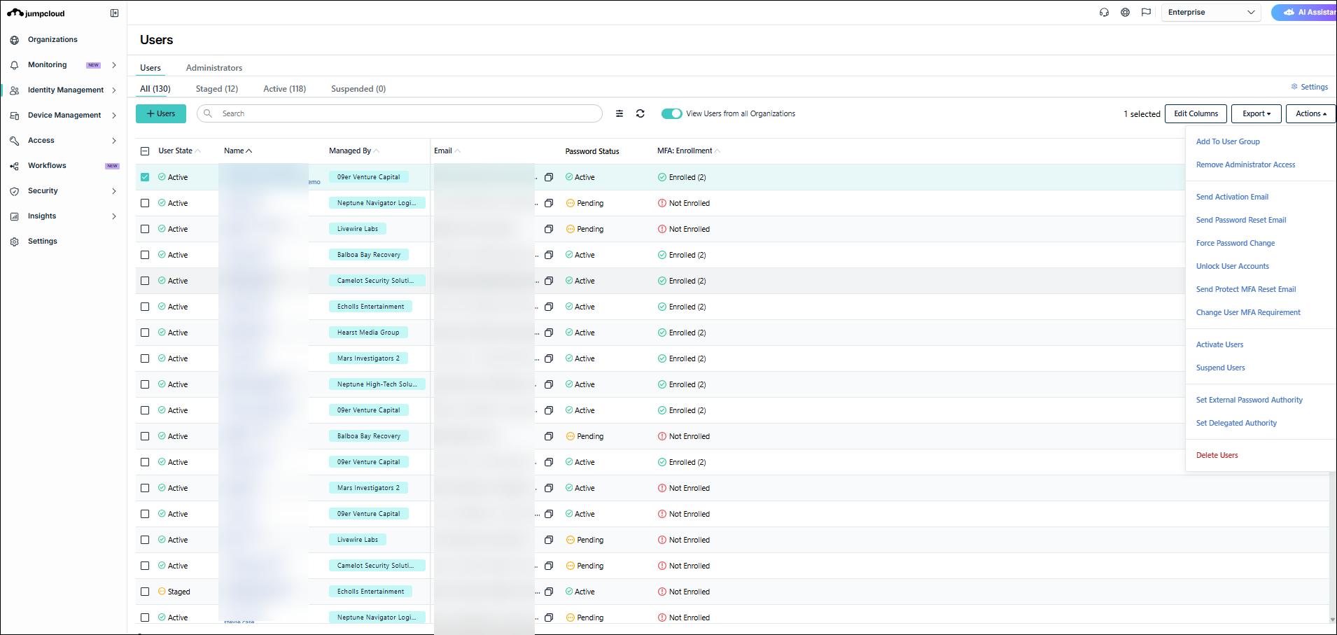Click the Security shield icon
The height and width of the screenshot is (635, 1337).
(x=15, y=191)
